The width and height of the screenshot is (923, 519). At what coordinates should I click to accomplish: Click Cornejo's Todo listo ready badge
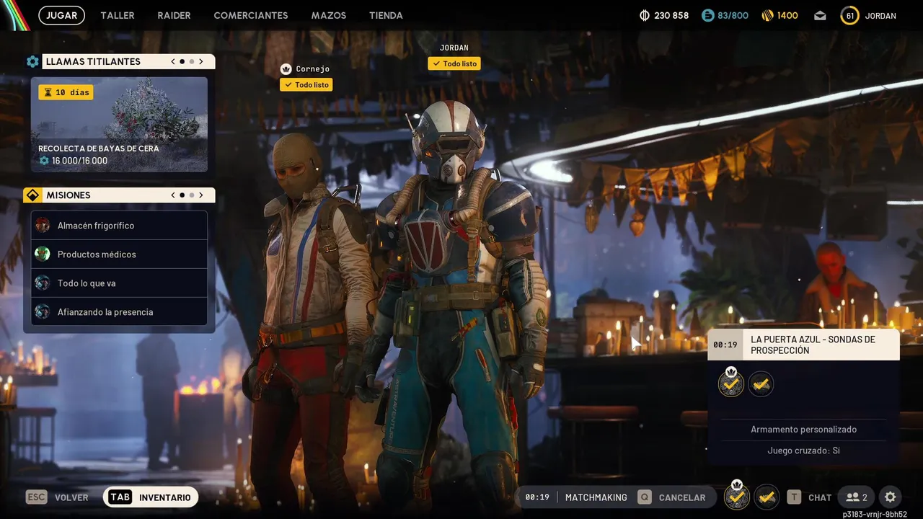point(306,85)
